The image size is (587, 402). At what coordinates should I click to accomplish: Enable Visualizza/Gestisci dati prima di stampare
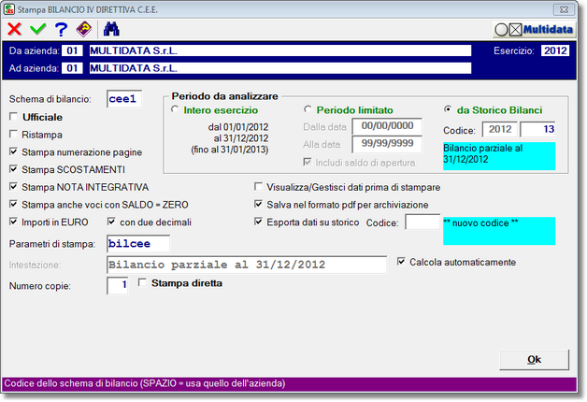tap(258, 186)
